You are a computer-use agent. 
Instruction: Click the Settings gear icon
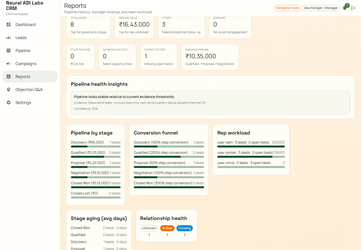pyautogui.click(x=9, y=102)
